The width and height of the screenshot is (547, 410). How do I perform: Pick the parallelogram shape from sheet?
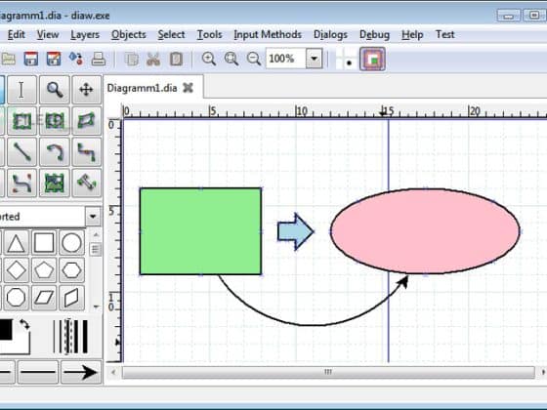[x=44, y=298]
